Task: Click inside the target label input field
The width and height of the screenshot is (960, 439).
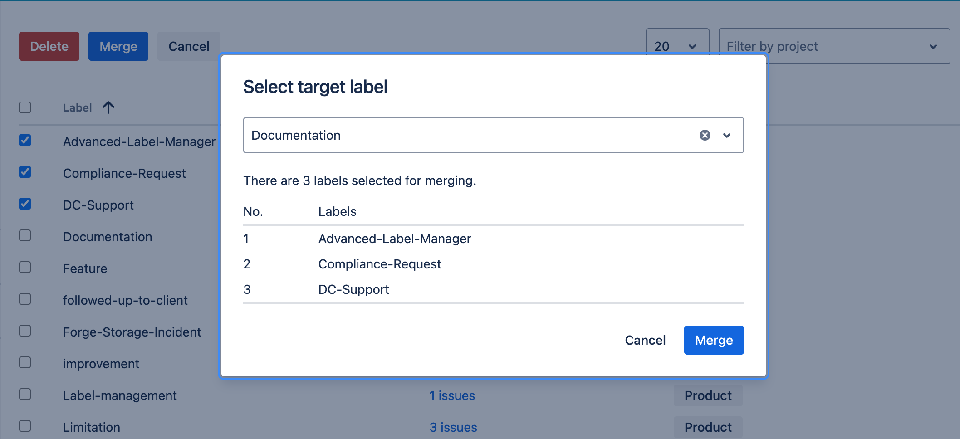Action: tap(454, 135)
